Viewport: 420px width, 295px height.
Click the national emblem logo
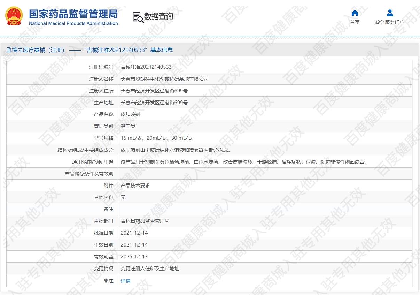(14, 17)
